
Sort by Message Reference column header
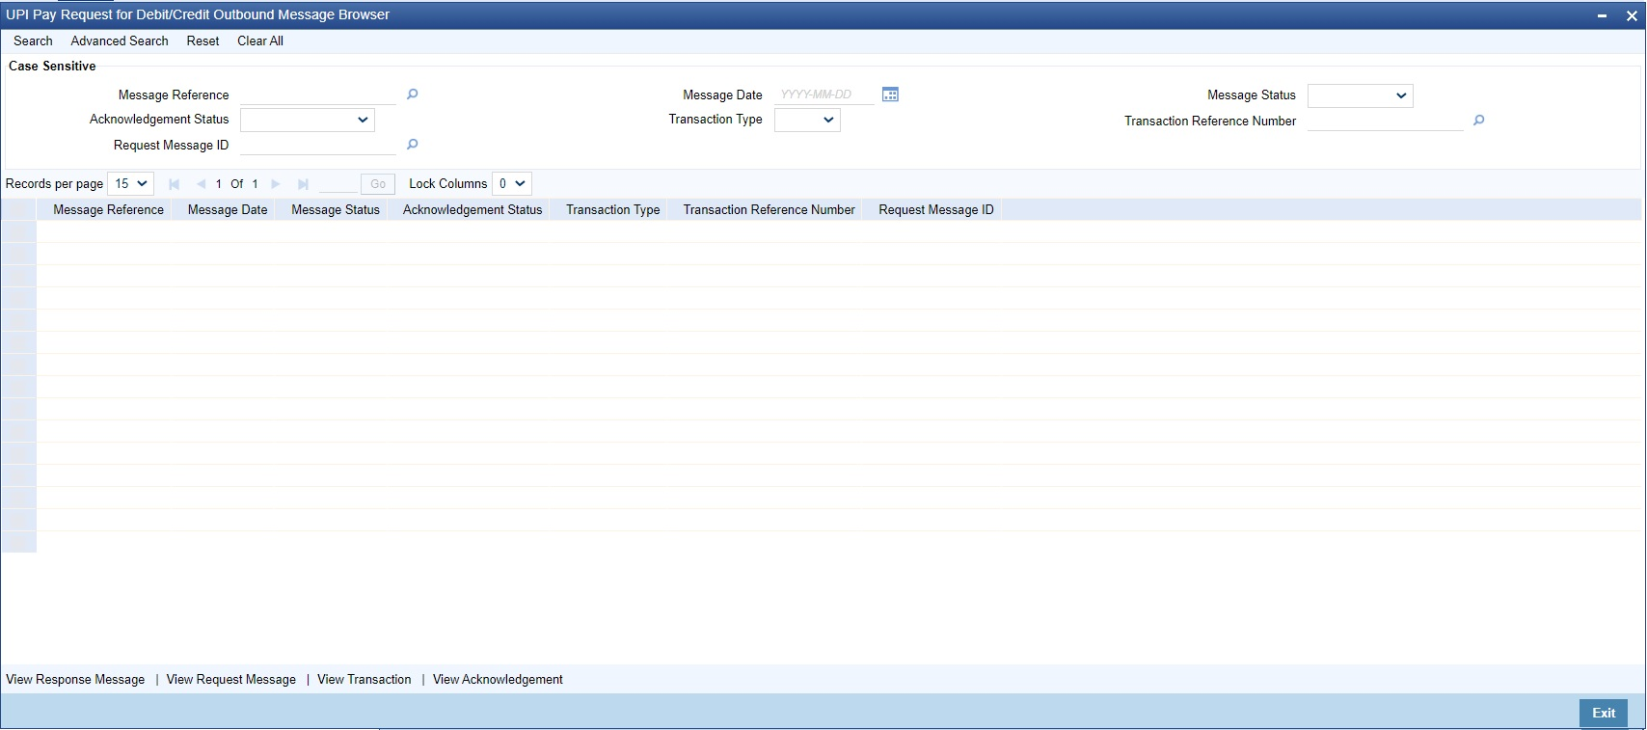tap(108, 209)
